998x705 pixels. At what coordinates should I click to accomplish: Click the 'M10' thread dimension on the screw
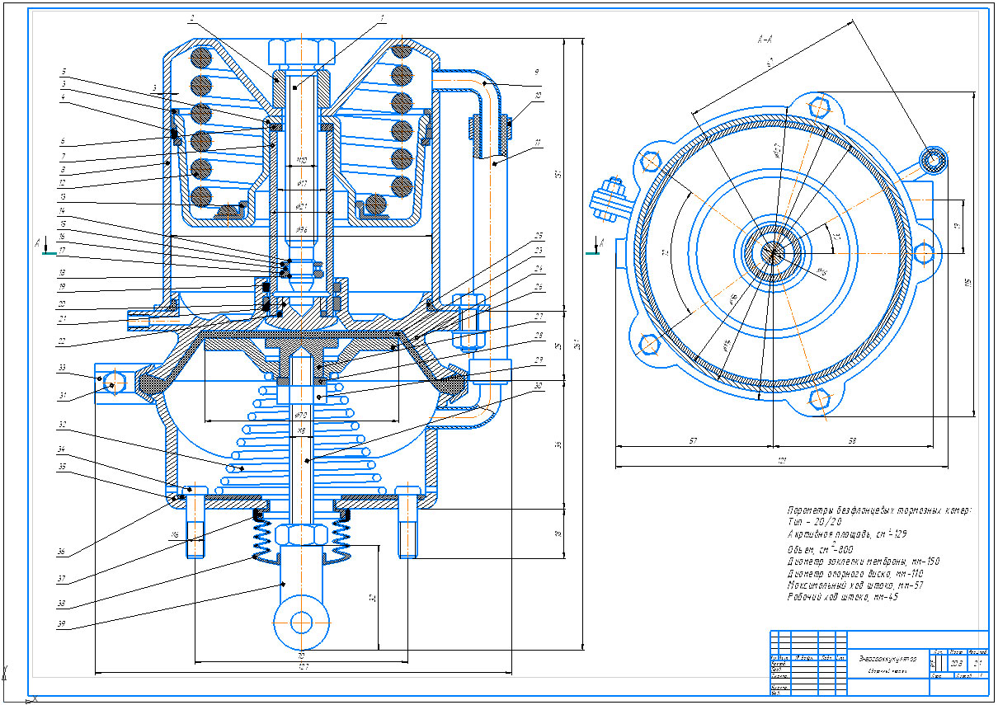(302, 160)
